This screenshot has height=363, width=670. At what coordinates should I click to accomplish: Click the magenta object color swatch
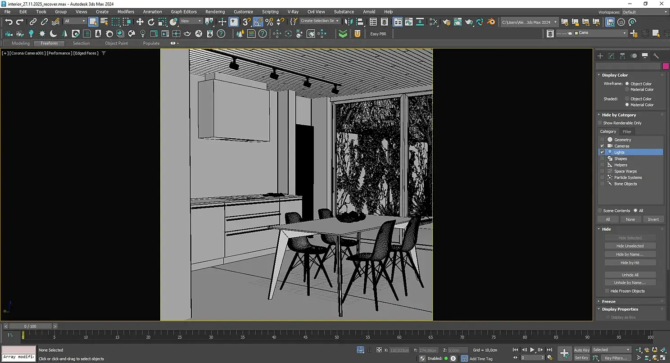pyautogui.click(x=665, y=66)
